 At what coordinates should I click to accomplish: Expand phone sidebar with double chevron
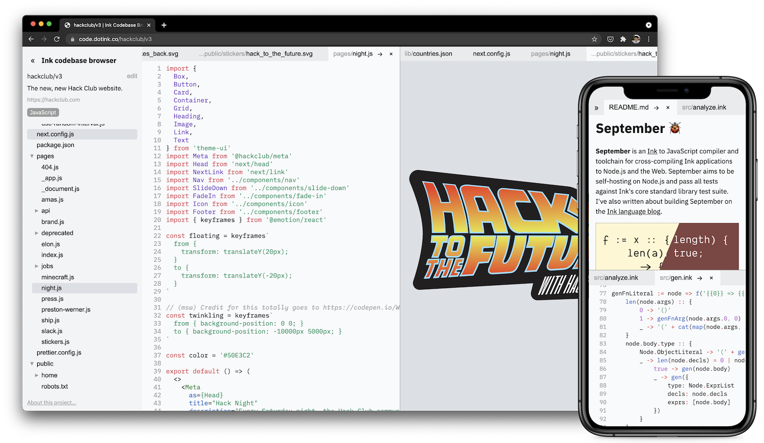(596, 108)
